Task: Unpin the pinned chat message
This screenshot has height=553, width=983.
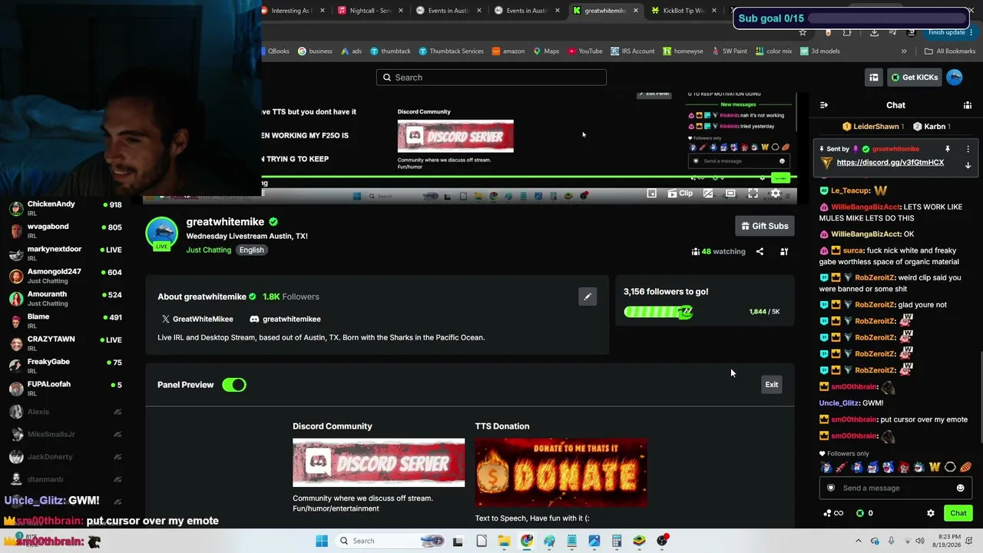Action: tap(948, 149)
